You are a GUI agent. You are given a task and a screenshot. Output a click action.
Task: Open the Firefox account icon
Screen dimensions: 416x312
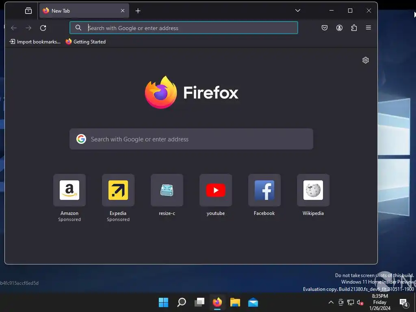point(339,28)
